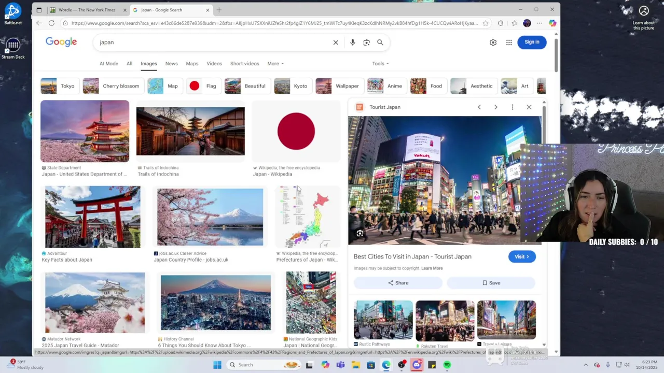Open the Learn More copyright link
The width and height of the screenshot is (664, 373).
tap(432, 268)
